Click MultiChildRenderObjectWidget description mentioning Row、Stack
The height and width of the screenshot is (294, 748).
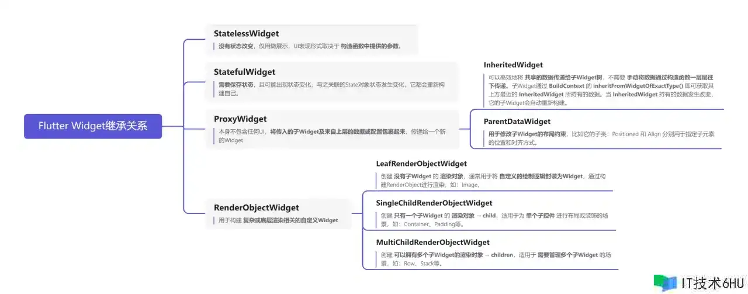point(492,259)
